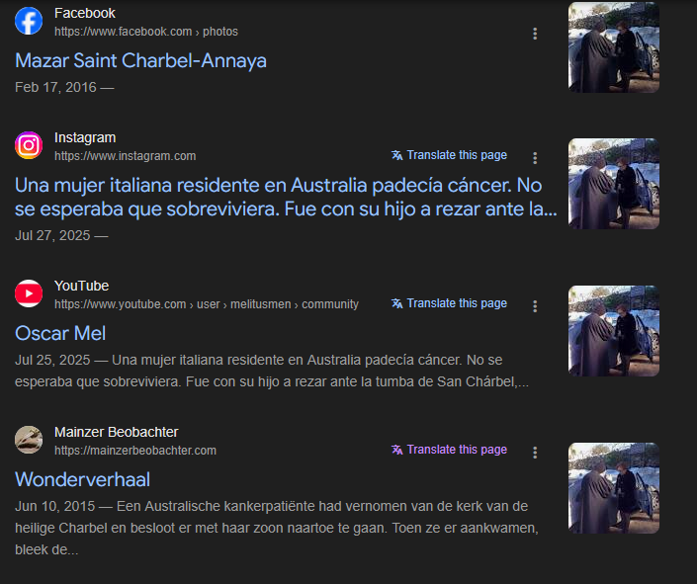
Task: Click the Mainzer Beobachter site name
Action: tap(116, 432)
